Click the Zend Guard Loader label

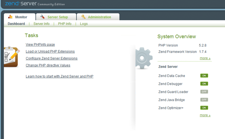[173, 92]
